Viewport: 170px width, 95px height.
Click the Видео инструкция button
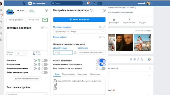79,20
